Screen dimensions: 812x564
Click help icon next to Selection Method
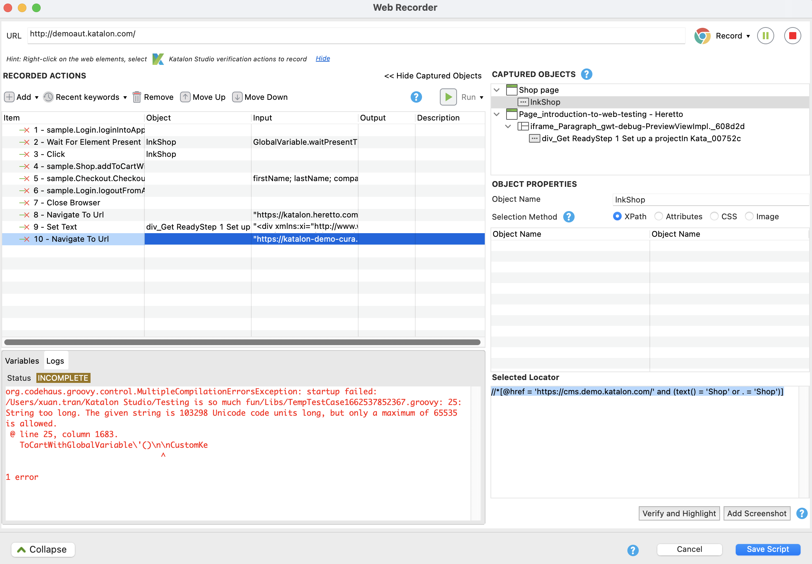569,217
